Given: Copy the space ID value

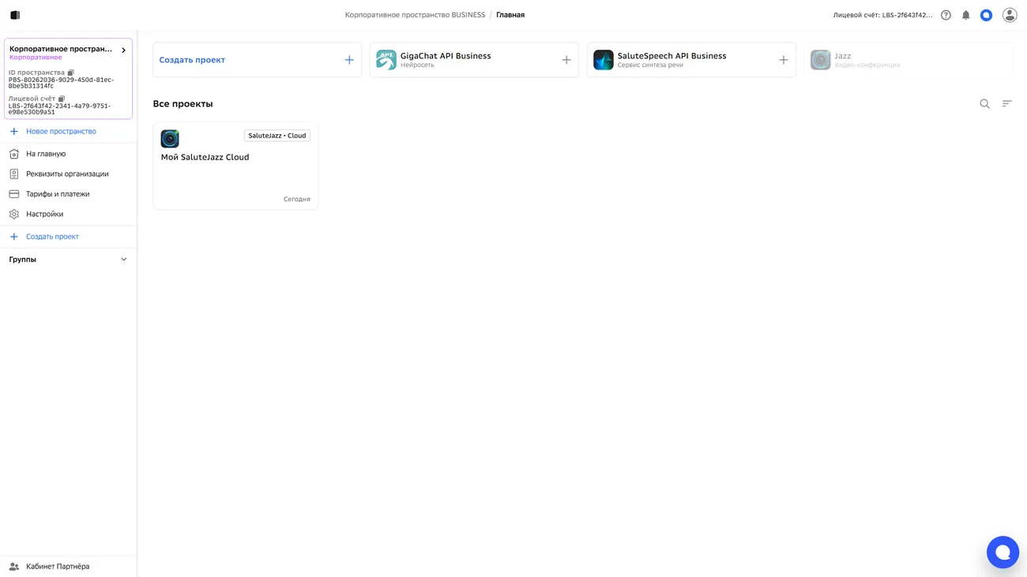Looking at the screenshot, I should click(71, 73).
